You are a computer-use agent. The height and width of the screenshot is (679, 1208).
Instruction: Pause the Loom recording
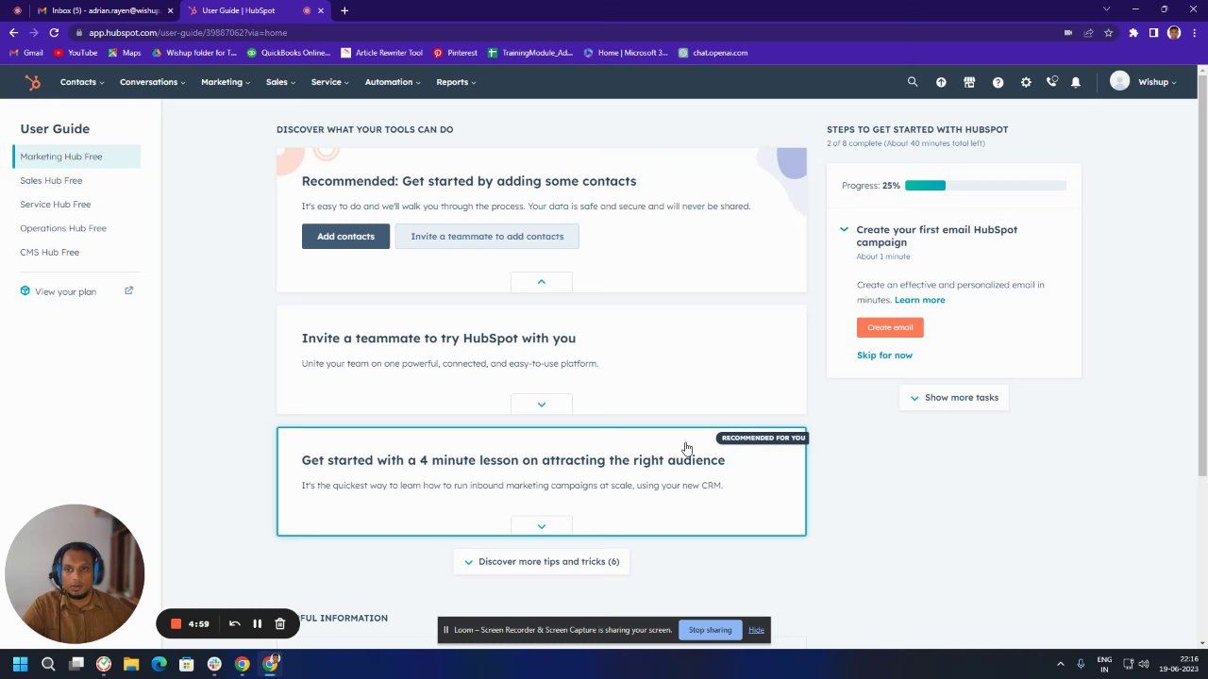(257, 623)
